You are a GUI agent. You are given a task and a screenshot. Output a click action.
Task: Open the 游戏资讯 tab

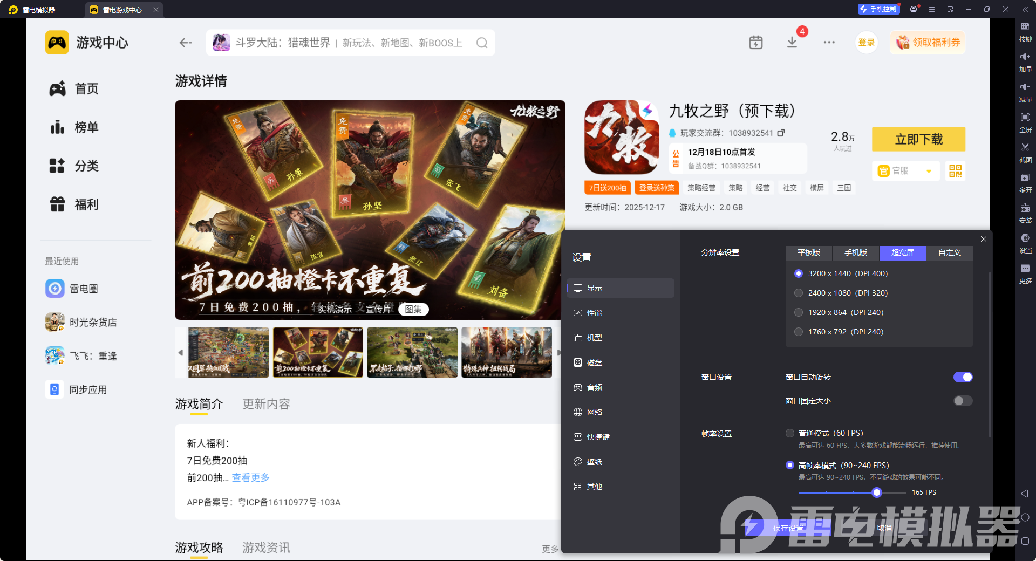point(266,548)
